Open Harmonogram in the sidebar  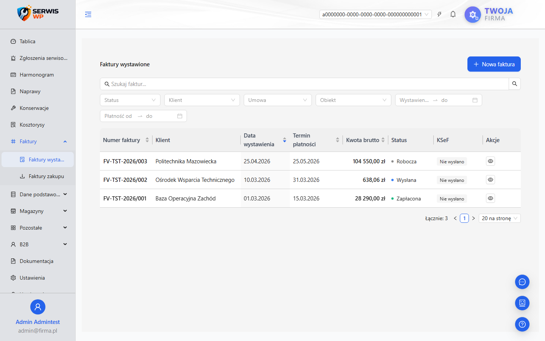click(38, 75)
